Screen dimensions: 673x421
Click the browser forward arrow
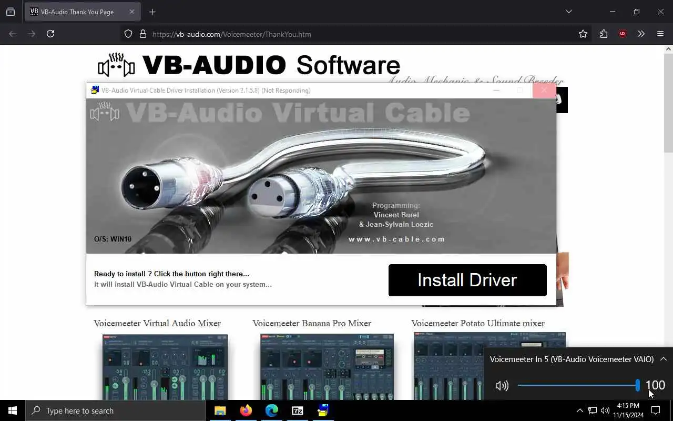(32, 34)
